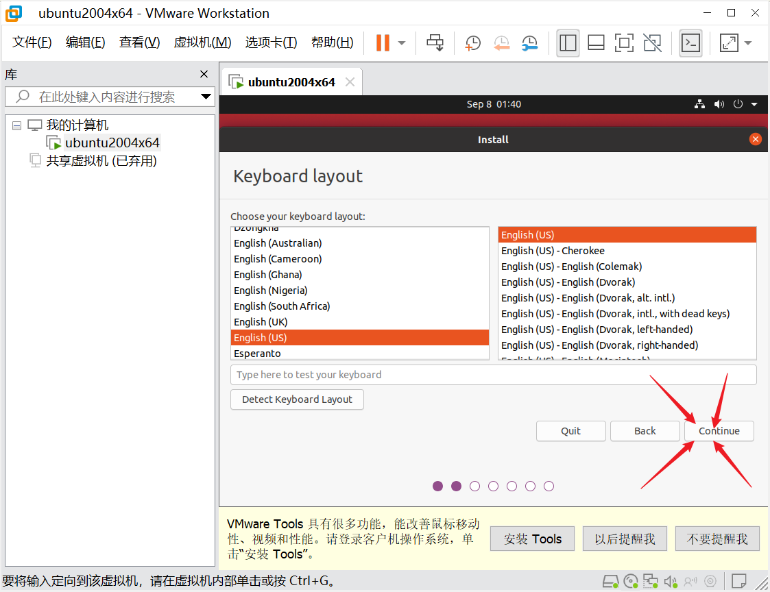This screenshot has height=592, width=770.
Task: Select the Dvorak, left-handed variant
Action: [627, 329]
